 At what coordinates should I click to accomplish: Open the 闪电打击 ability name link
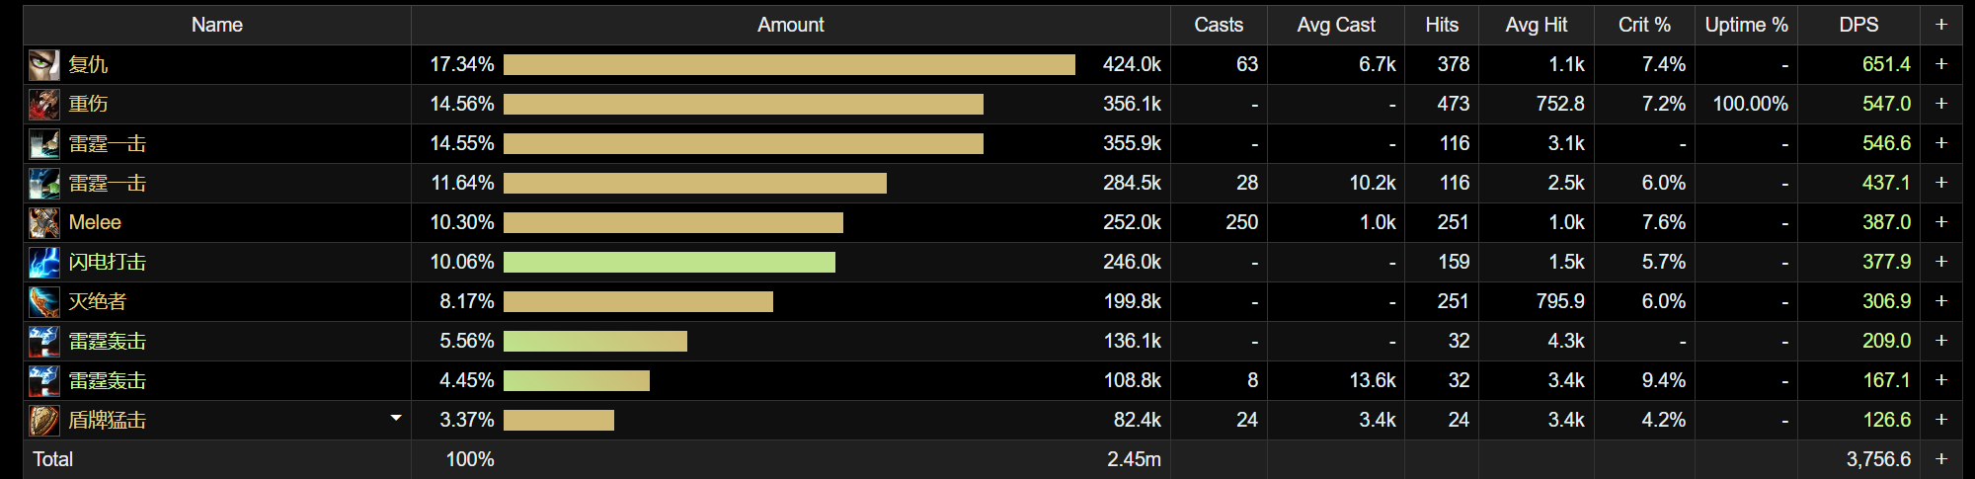(x=107, y=263)
